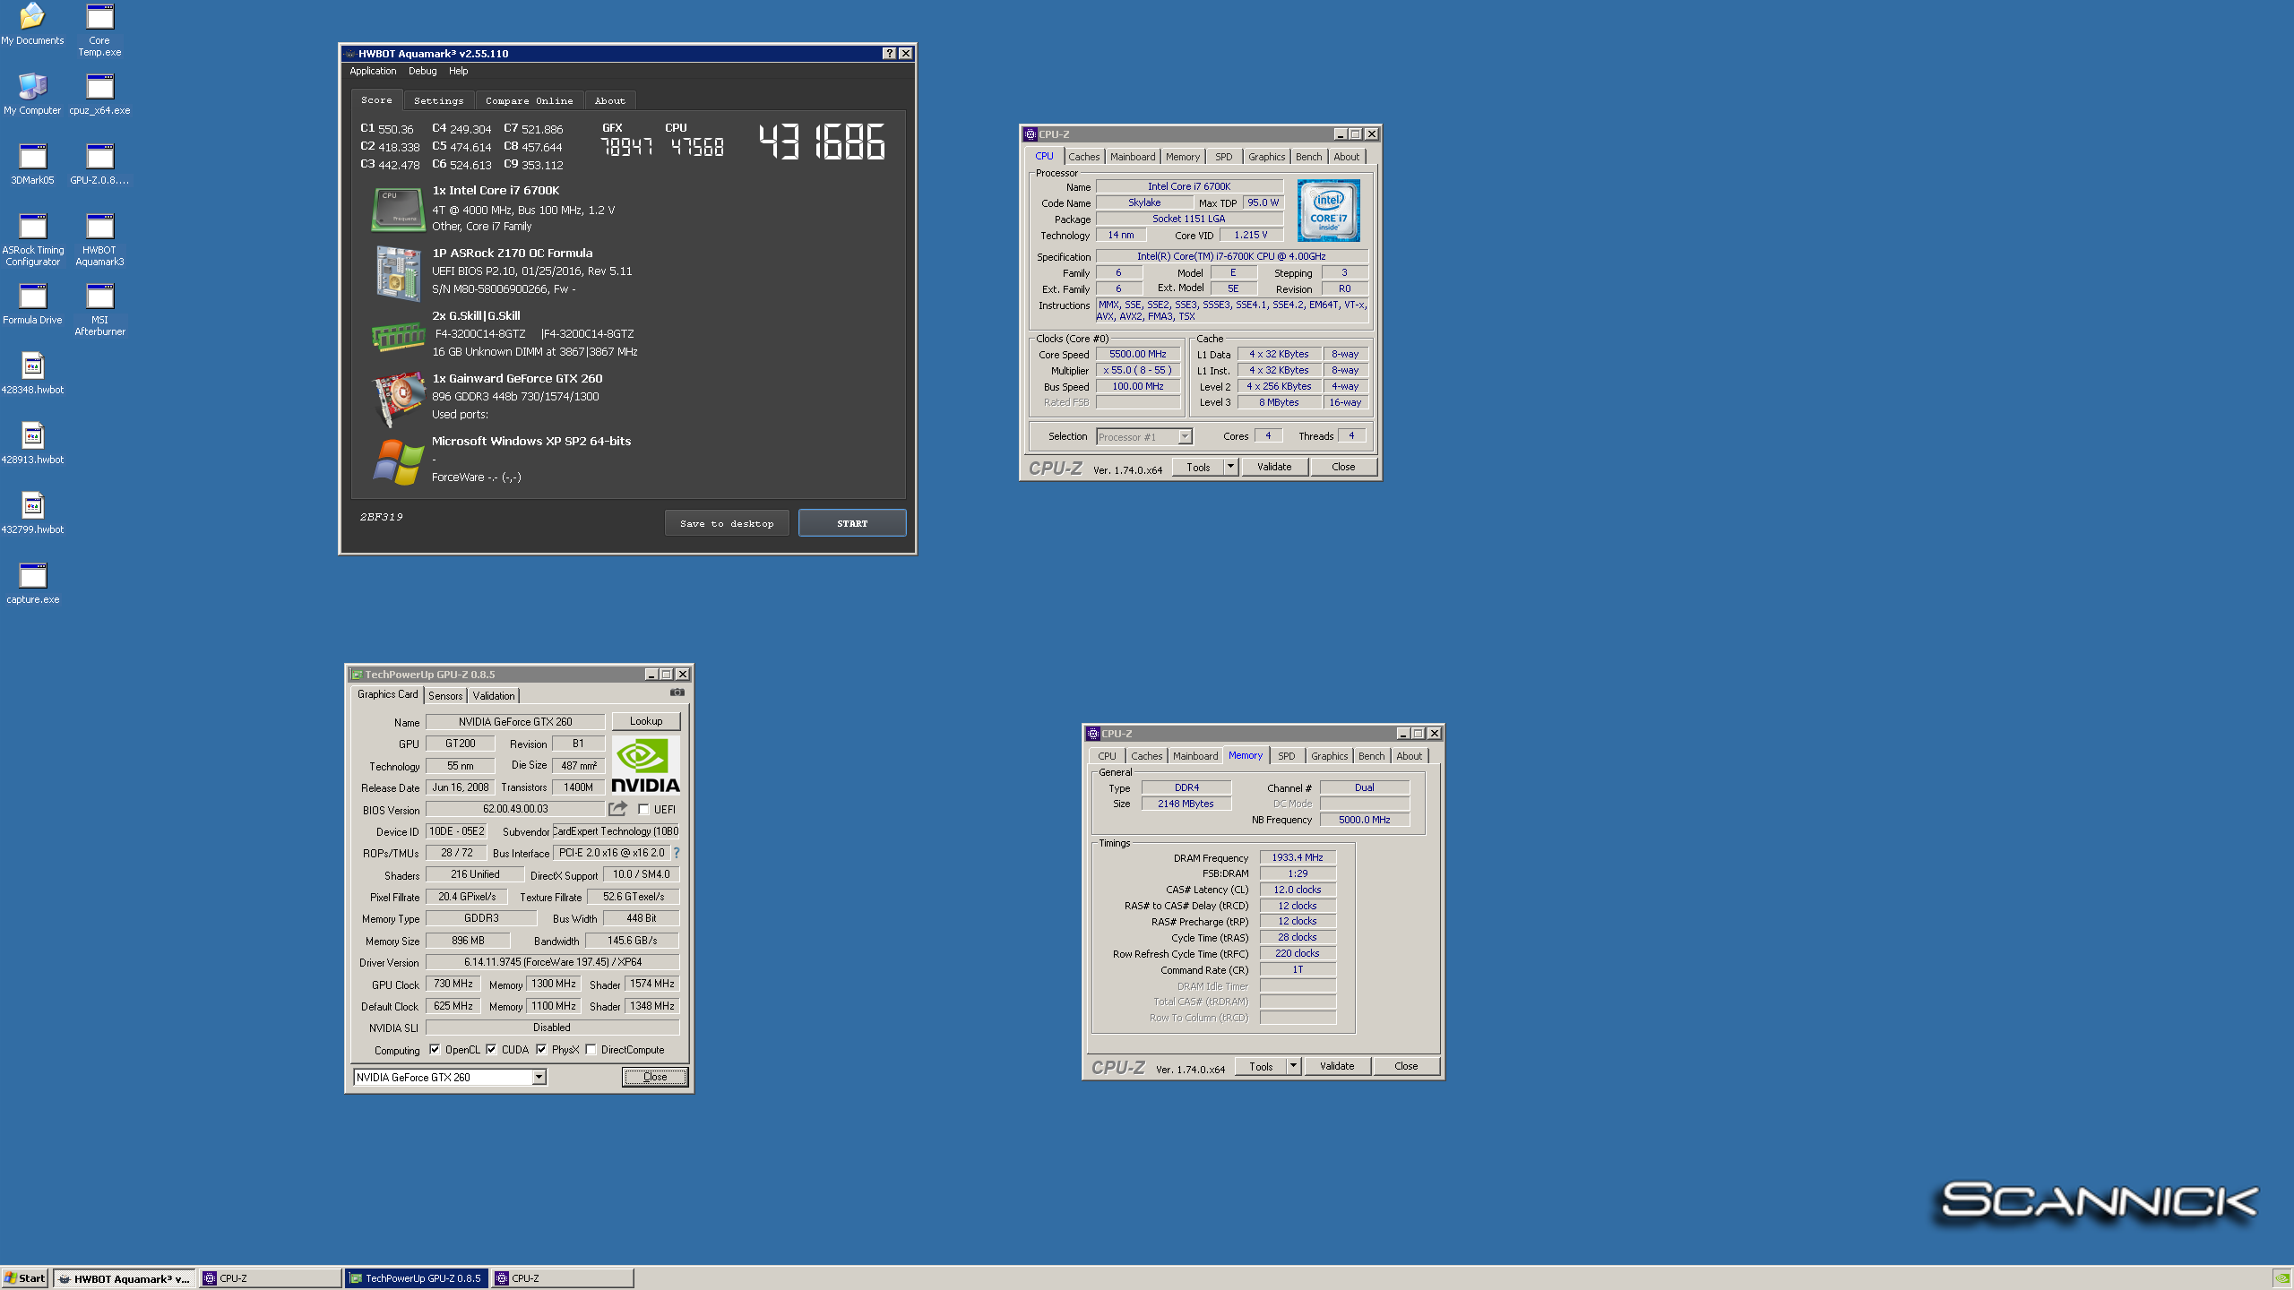
Task: Click Intel Core i7 logo in CPU-Z
Action: coord(1329,211)
